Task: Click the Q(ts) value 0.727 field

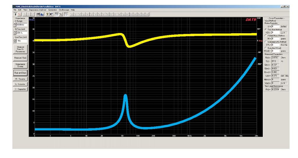Action: (275, 65)
